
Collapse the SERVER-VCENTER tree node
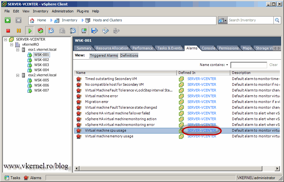click(5, 40)
